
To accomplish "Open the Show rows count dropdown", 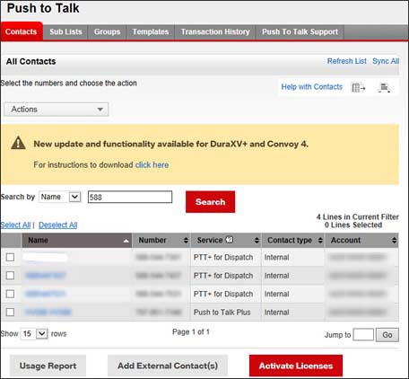I will pyautogui.click(x=34, y=333).
